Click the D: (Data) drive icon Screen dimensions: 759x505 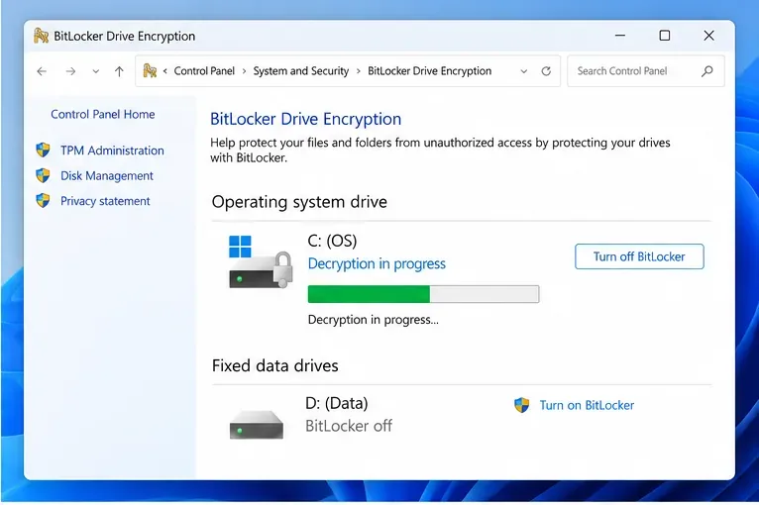click(257, 425)
